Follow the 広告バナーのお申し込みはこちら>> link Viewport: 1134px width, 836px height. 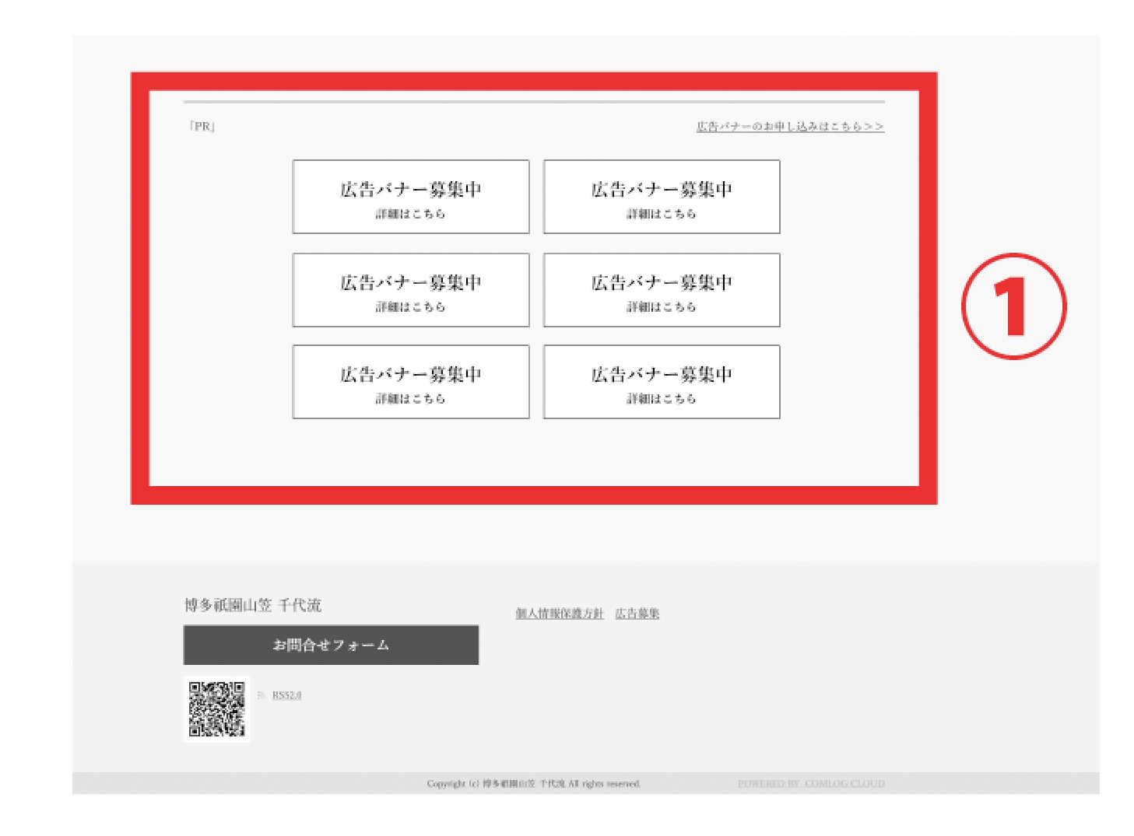tap(790, 126)
